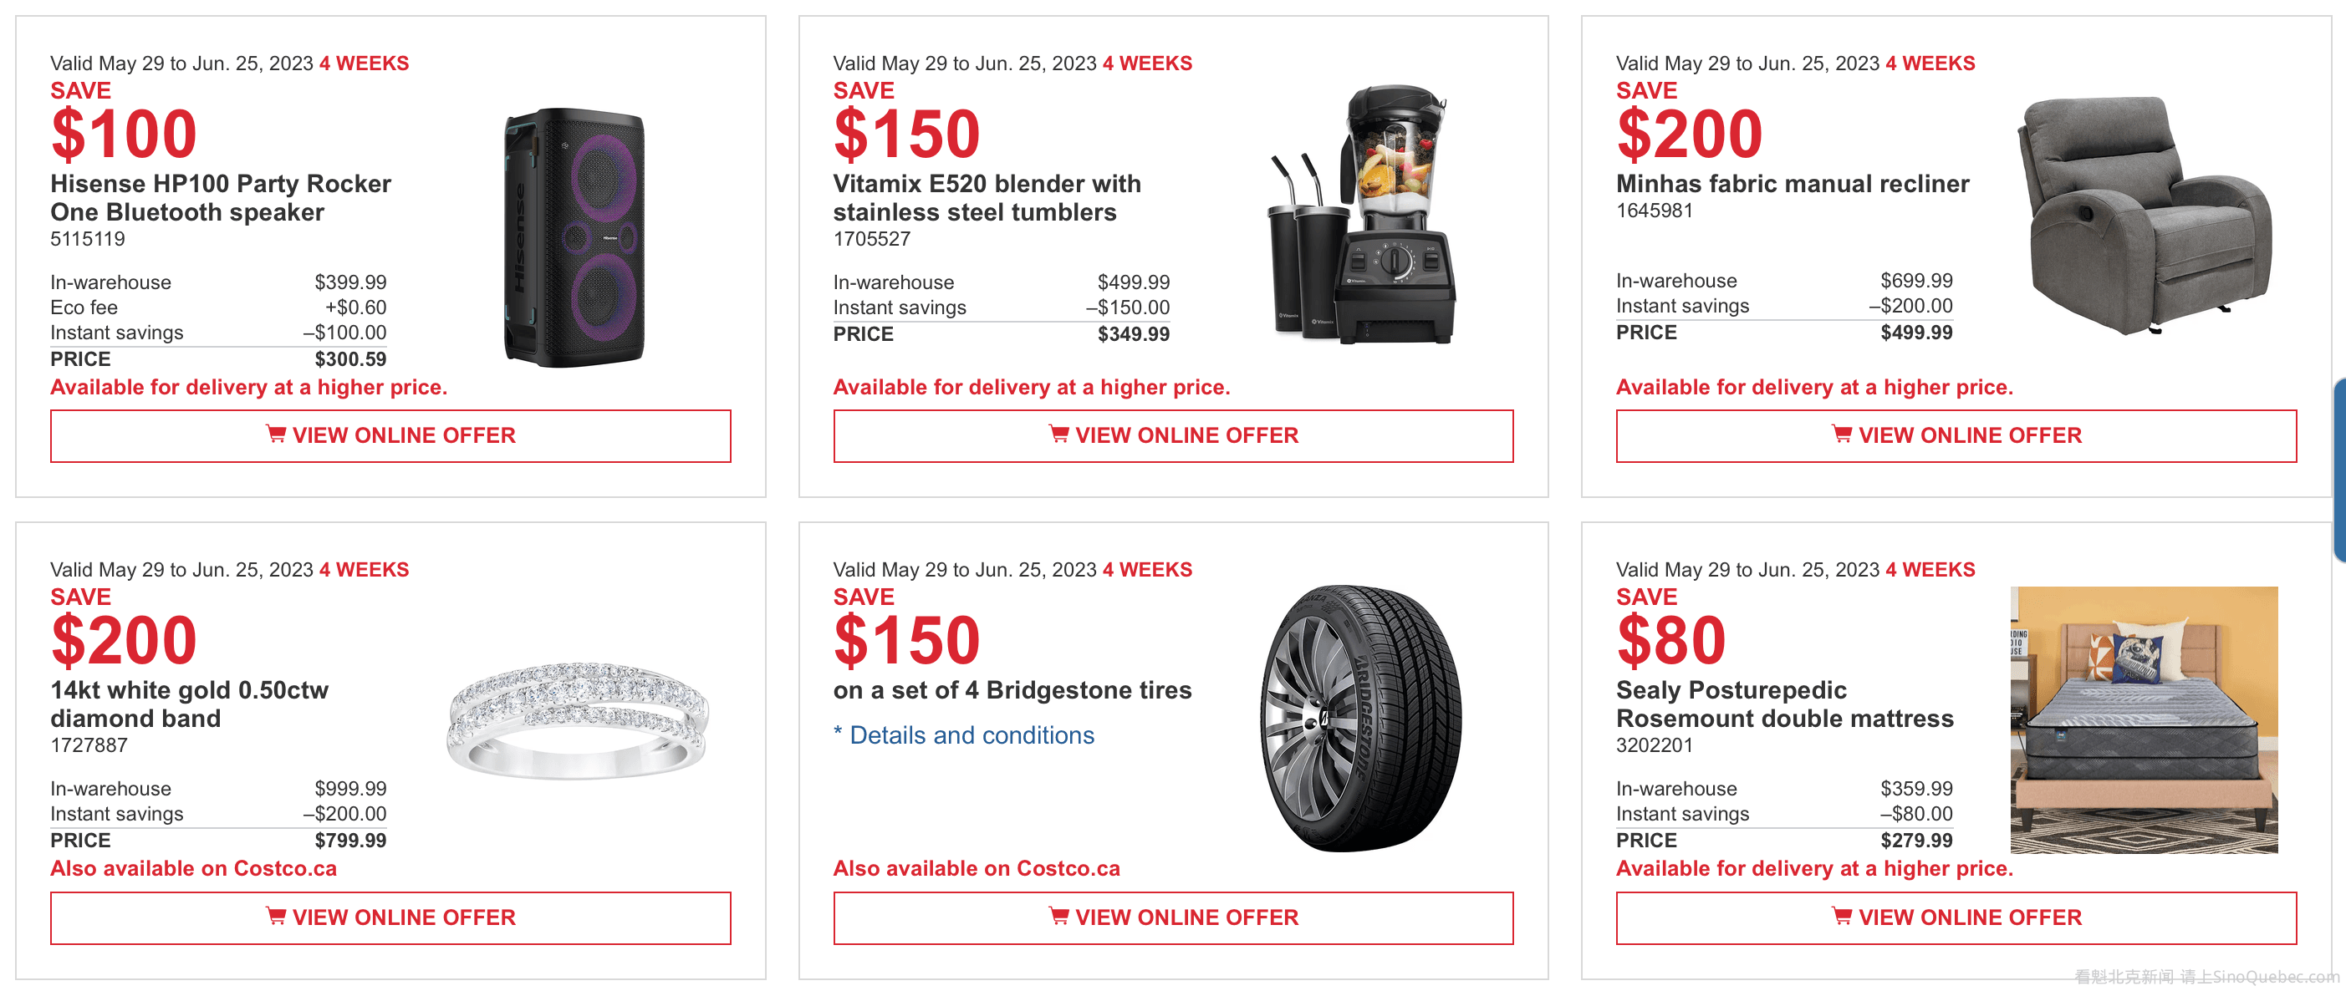This screenshot has height=991, width=2346.
Task: View online offer for Hisense Party Rocker speaker
Action: pos(390,436)
